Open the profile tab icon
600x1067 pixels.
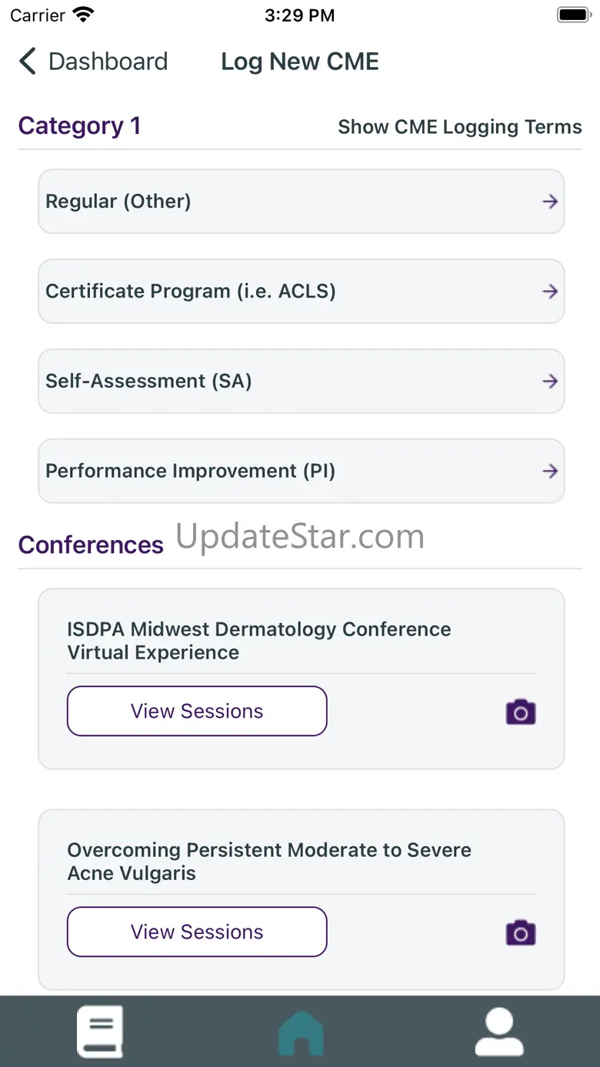point(499,1031)
